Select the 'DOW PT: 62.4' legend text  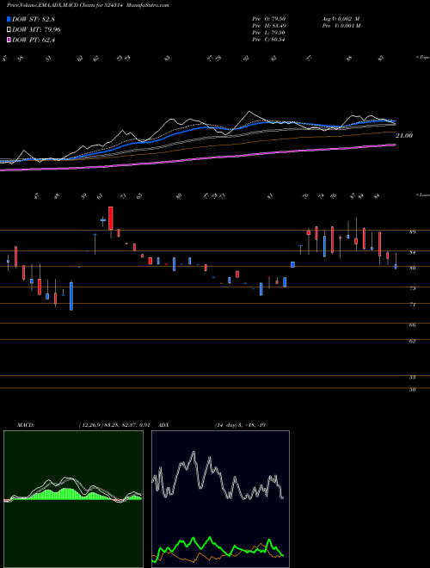[34, 40]
